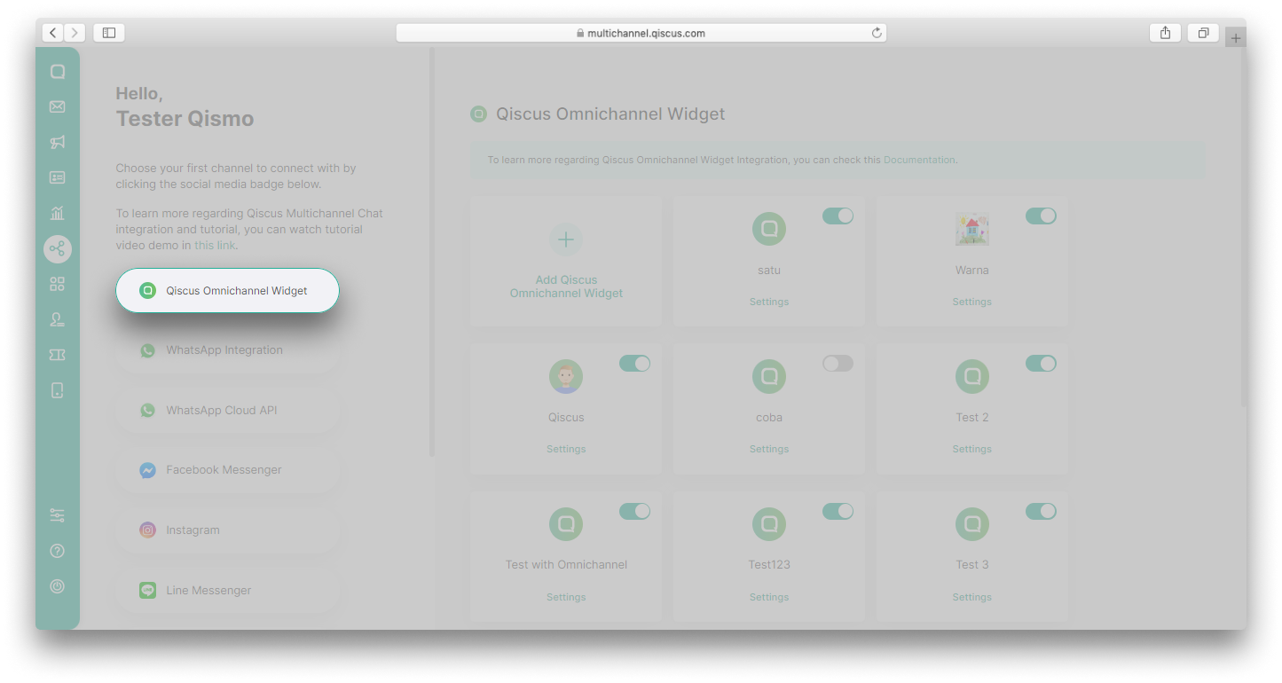
Task: Click the power logout icon in sidebar
Action: pyautogui.click(x=58, y=586)
